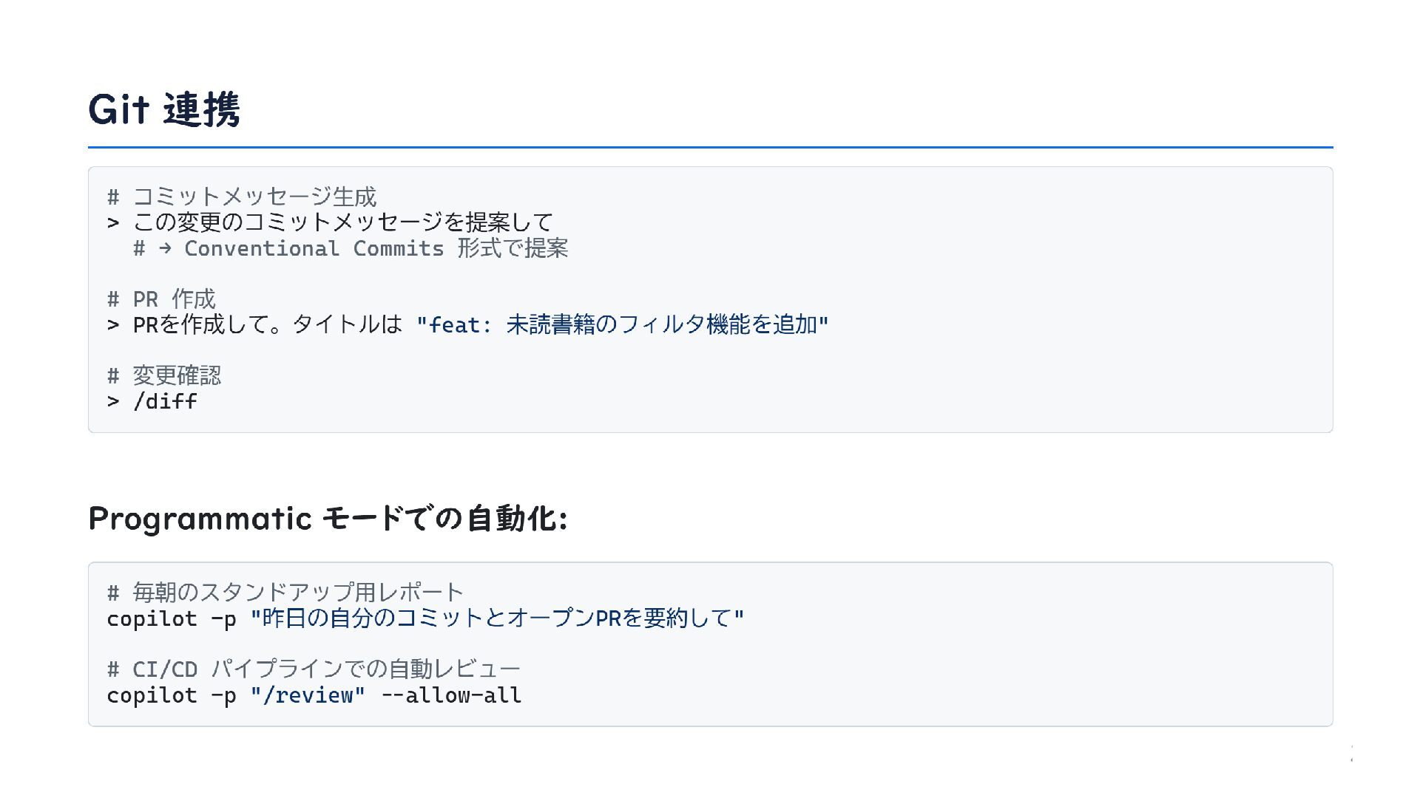Select the "# 毎朝のスタンドアップ用レポート" comment

pyautogui.click(x=285, y=592)
